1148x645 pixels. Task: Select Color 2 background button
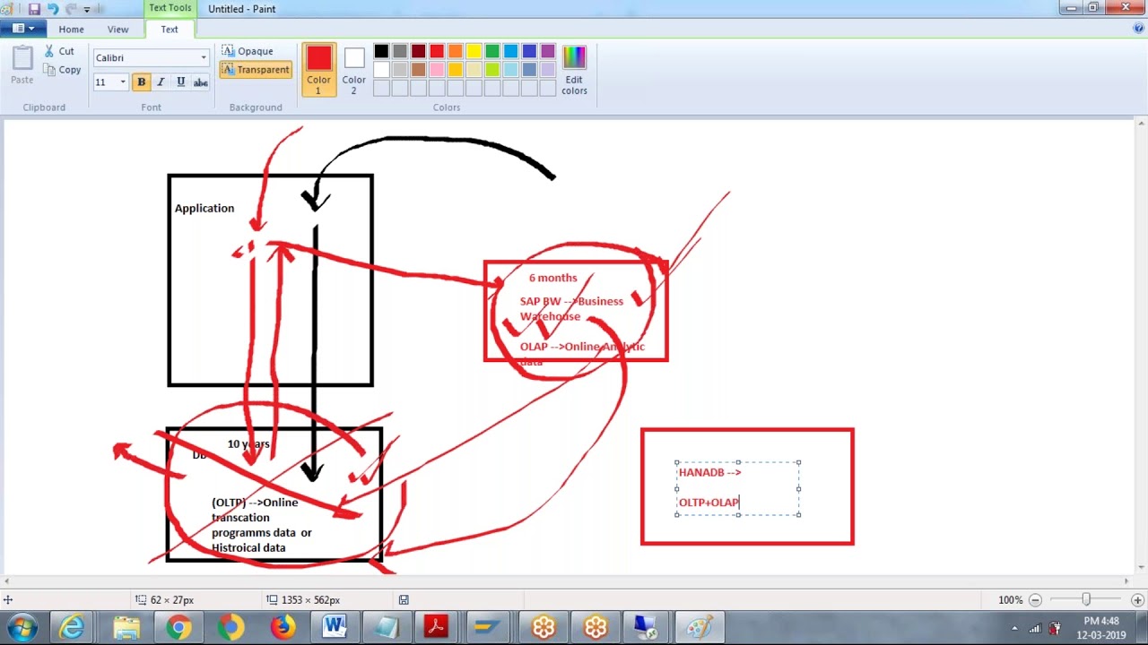[x=353, y=70]
